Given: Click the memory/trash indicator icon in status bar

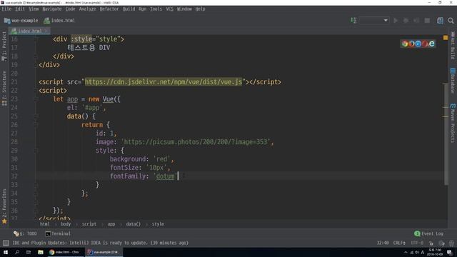Looking at the screenshot, I should coord(451,243).
